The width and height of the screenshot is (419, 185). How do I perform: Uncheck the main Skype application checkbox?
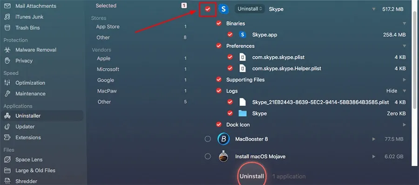pos(208,9)
